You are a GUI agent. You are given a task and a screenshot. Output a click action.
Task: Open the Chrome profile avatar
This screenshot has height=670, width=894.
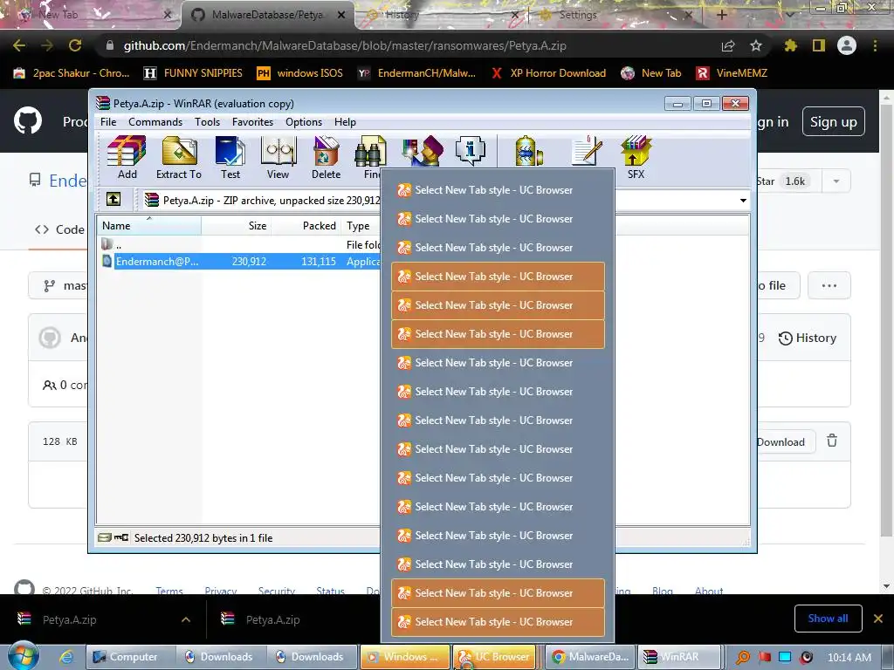[x=847, y=45]
